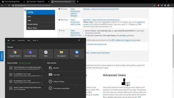Open search panel more options ellipsis
Screen dimensions: 174x98
pyautogui.click(x=83, y=41)
